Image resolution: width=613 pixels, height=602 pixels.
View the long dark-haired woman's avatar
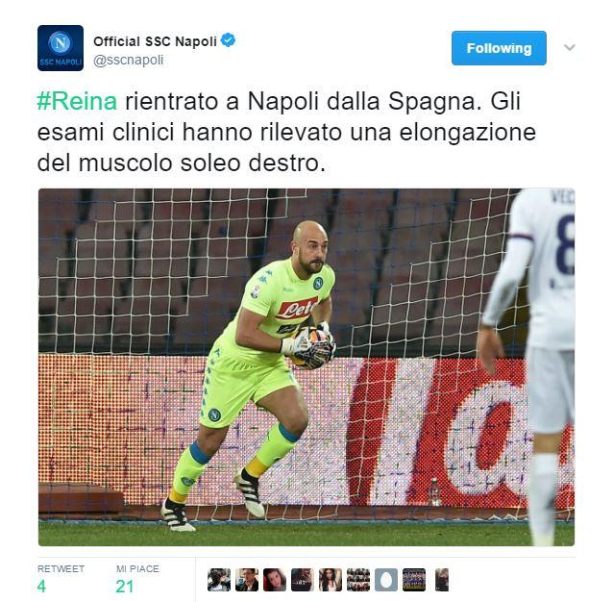331,580
